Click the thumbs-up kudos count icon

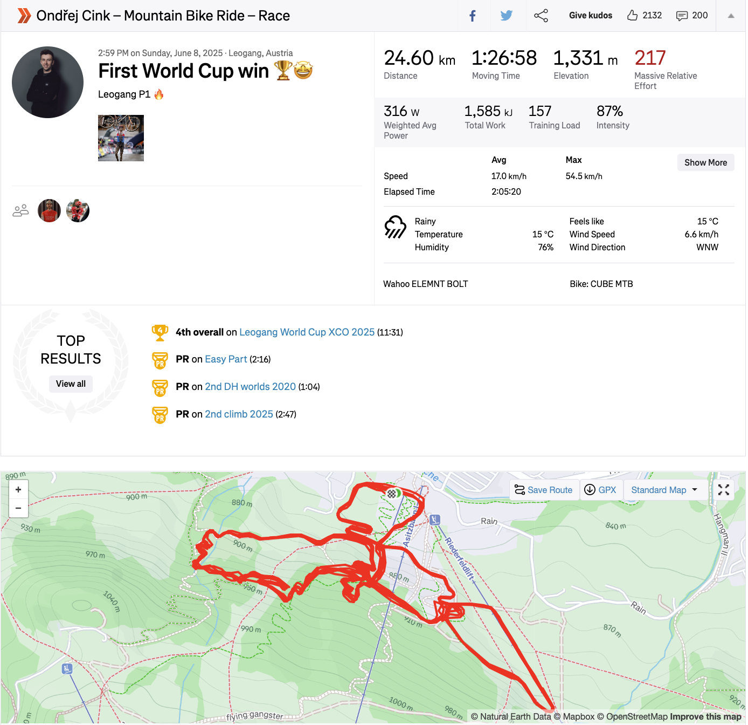click(633, 15)
